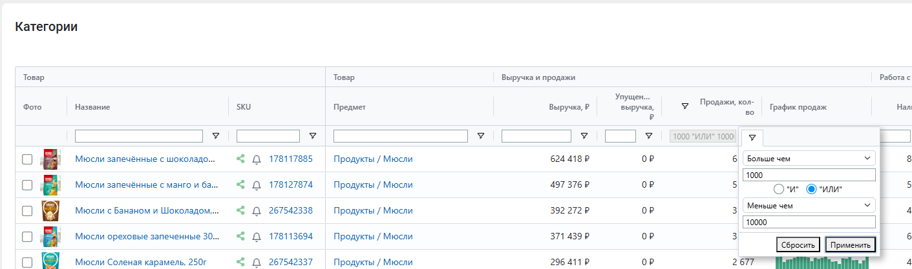Open product photo for SKU 178117885
Screen dimensions: 912x269
click(50, 159)
